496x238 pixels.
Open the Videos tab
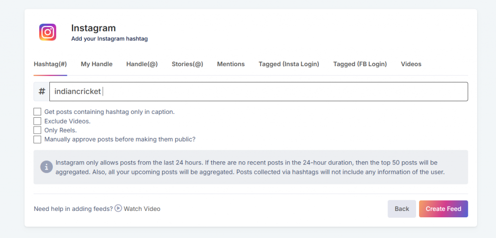pos(411,64)
